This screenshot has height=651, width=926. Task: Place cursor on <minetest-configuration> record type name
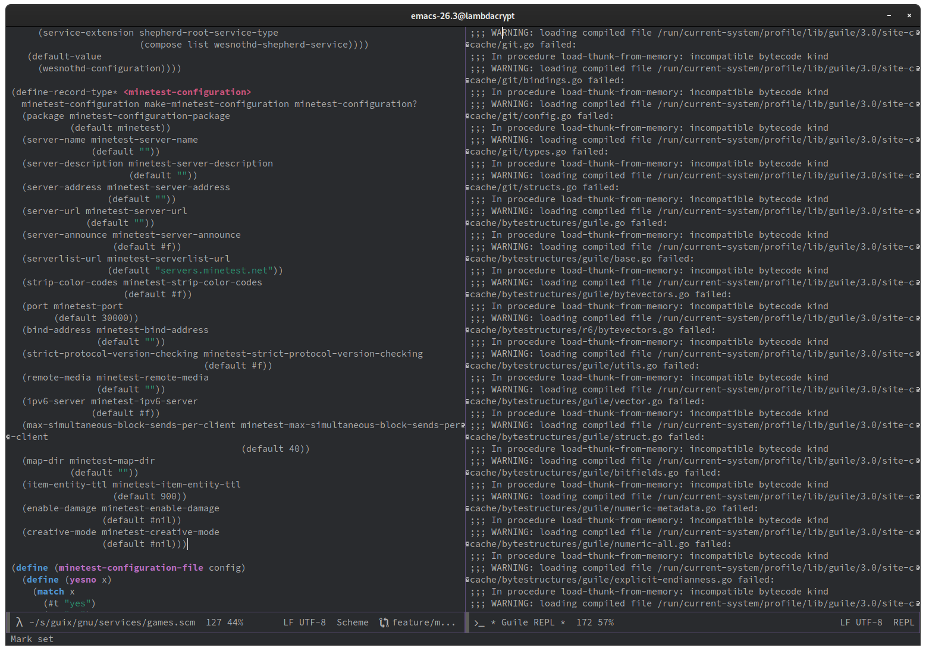point(187,92)
